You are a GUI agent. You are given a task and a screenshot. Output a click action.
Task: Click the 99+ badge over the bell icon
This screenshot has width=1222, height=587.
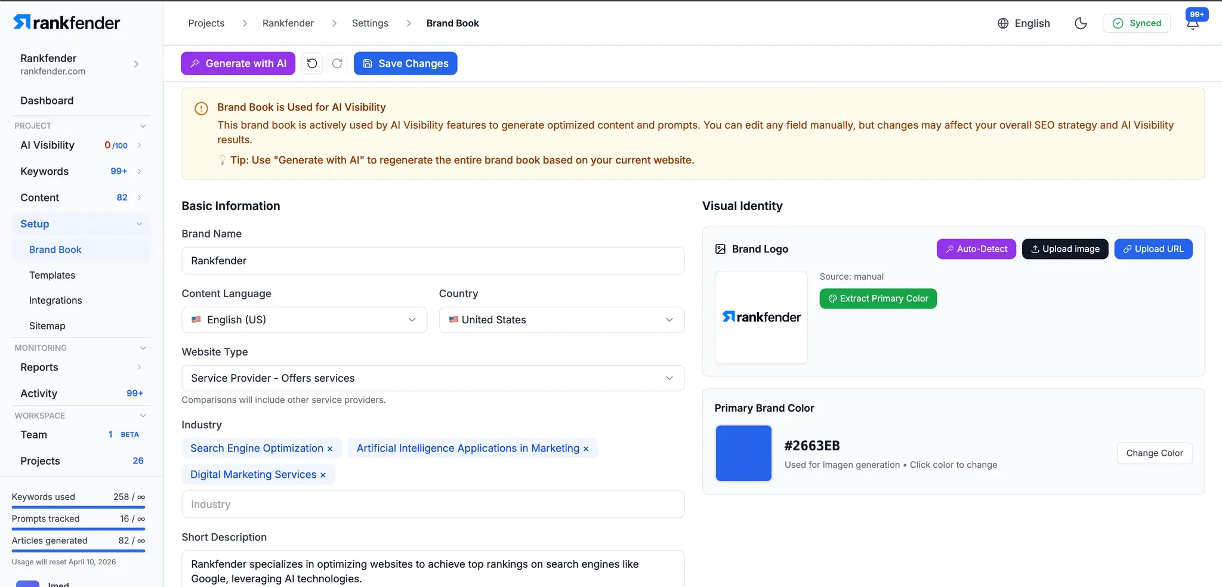click(x=1197, y=14)
